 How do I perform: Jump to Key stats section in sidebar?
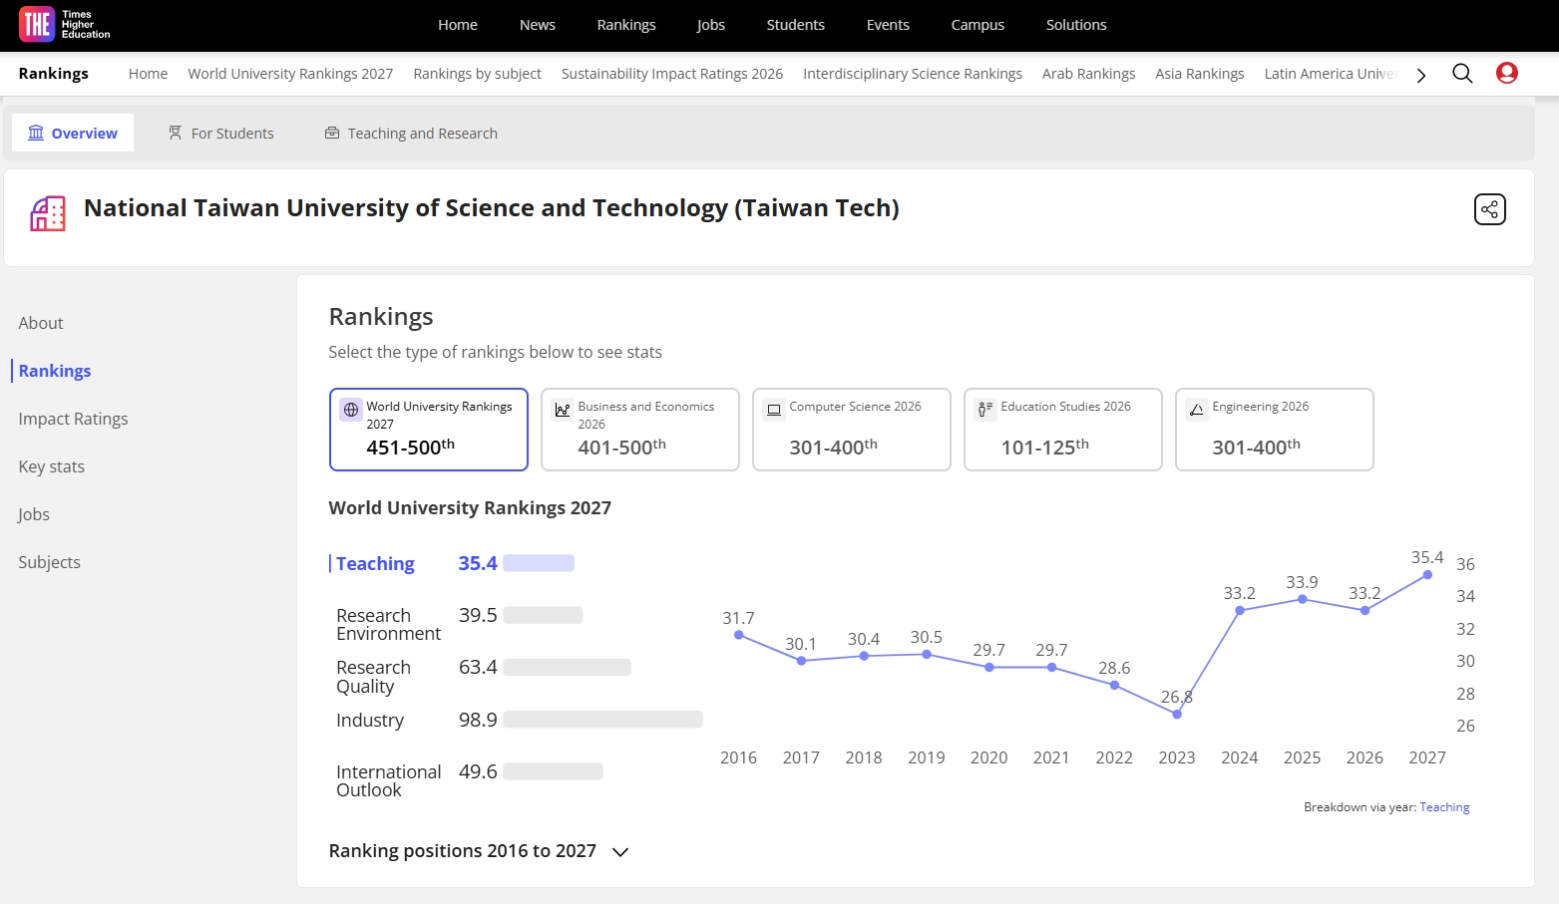52,466
